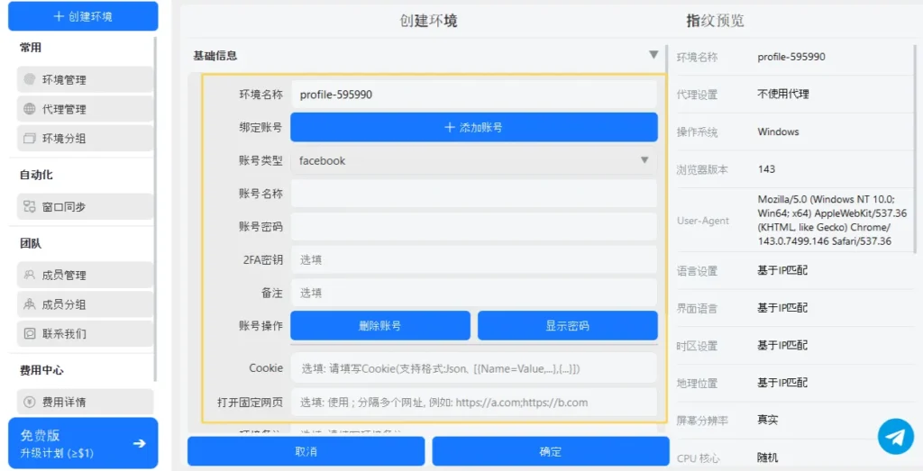
Task: Click the circle icon beside 环境管理
Action: [30, 79]
